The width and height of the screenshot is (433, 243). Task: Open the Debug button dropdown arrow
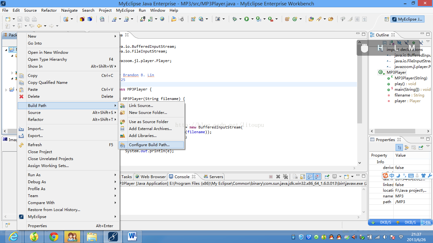click(240, 19)
